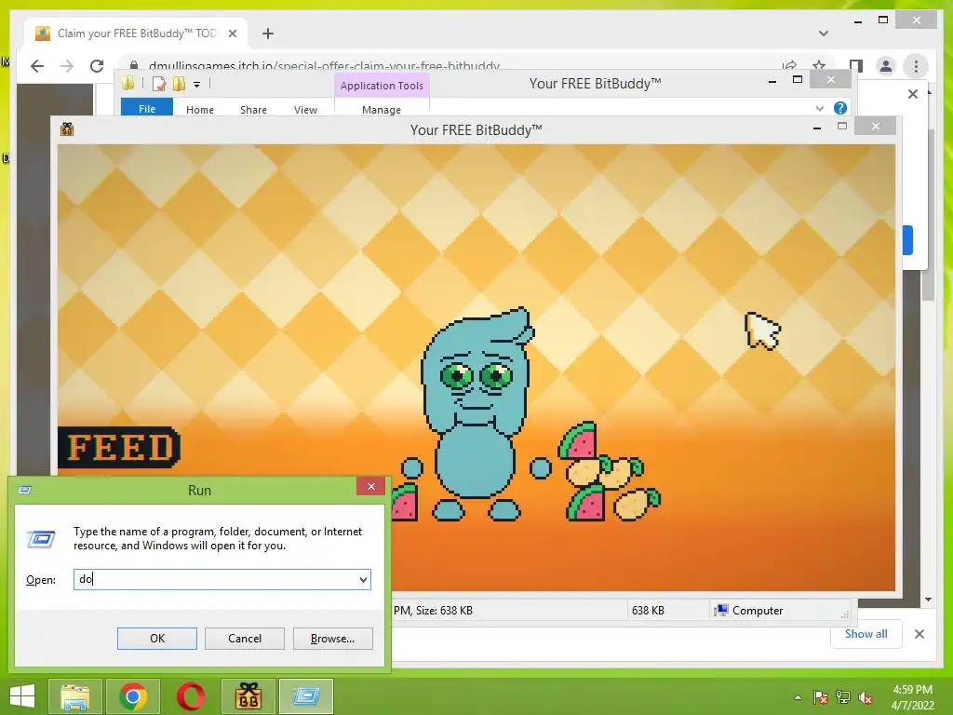Switch to BitBuddy app on taskbar
The image size is (953, 715).
tap(248, 696)
